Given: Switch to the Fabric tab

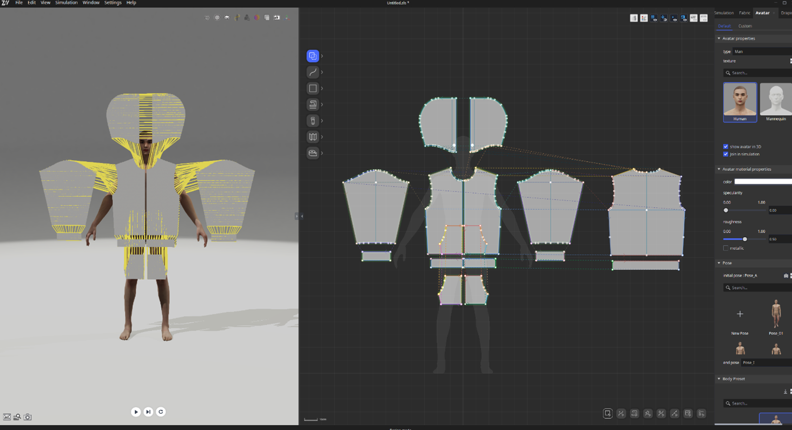Looking at the screenshot, I should 744,13.
